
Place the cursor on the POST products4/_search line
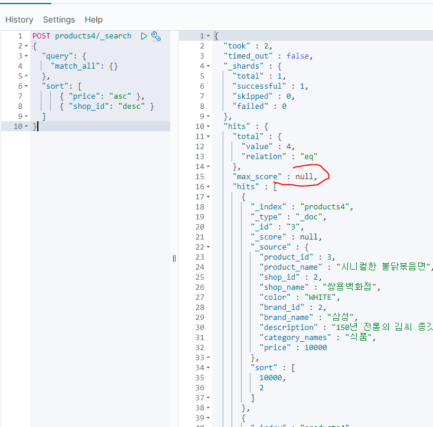click(x=82, y=36)
